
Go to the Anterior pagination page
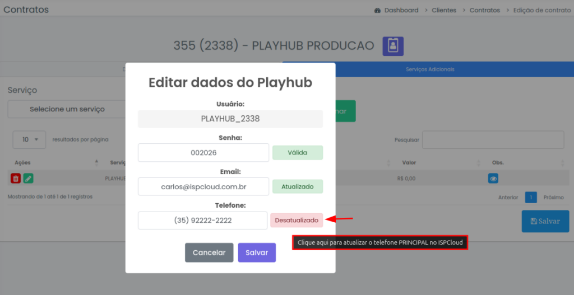coord(508,198)
